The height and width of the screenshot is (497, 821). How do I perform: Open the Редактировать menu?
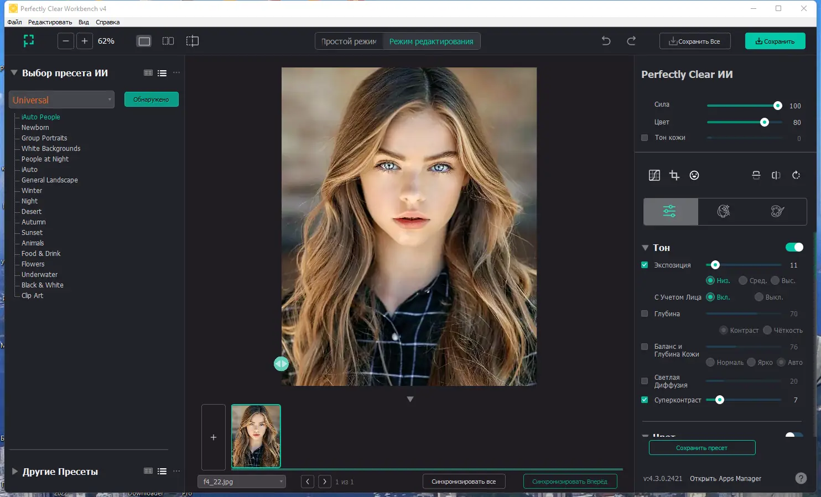(50, 22)
